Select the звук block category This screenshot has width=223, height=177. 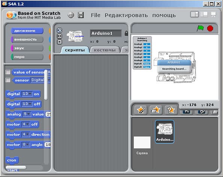(27, 48)
